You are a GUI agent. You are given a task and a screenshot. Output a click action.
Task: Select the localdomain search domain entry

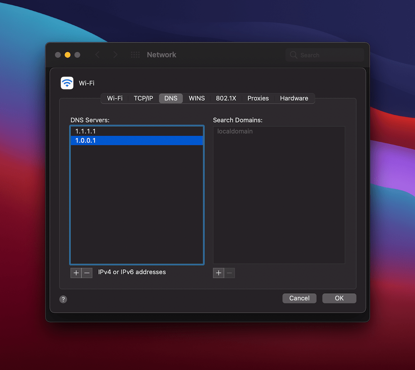pyautogui.click(x=279, y=131)
